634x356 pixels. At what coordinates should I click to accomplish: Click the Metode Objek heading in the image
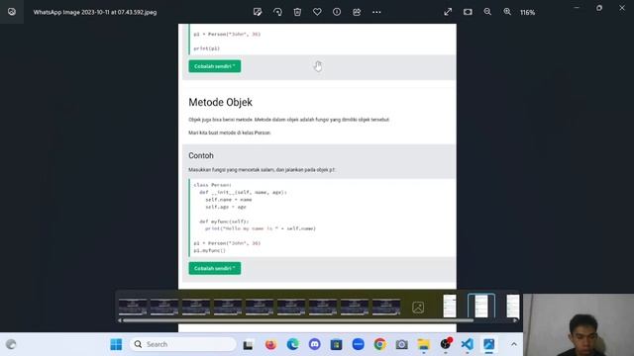(220, 102)
